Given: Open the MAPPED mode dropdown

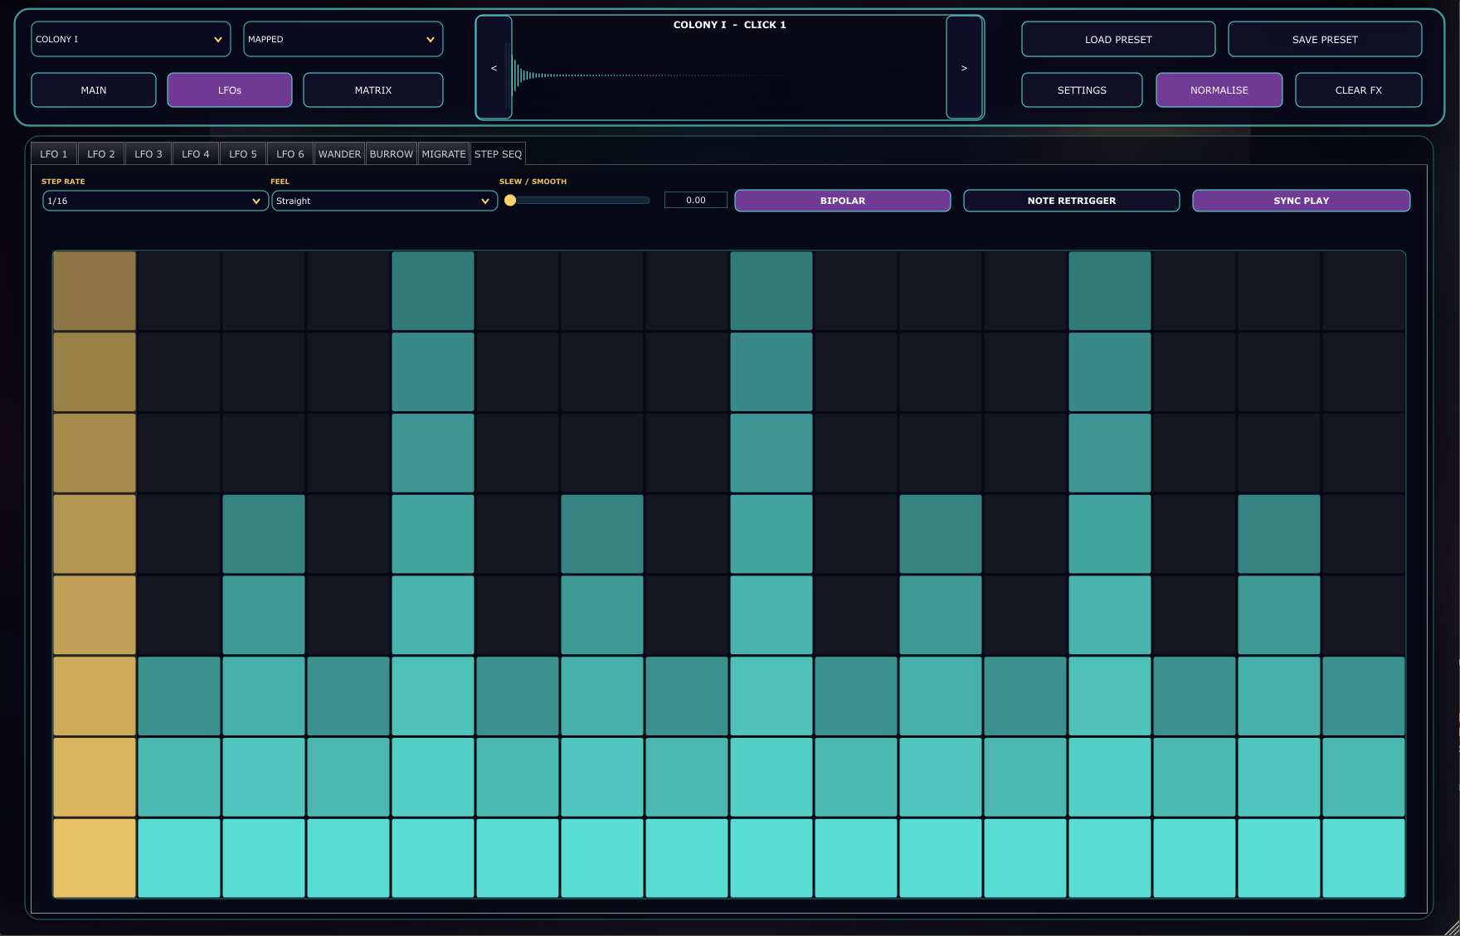Looking at the screenshot, I should pos(343,39).
